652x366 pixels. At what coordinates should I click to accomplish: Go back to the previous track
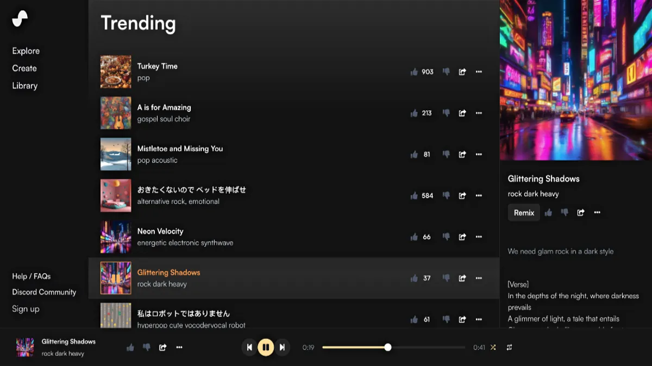pyautogui.click(x=249, y=348)
